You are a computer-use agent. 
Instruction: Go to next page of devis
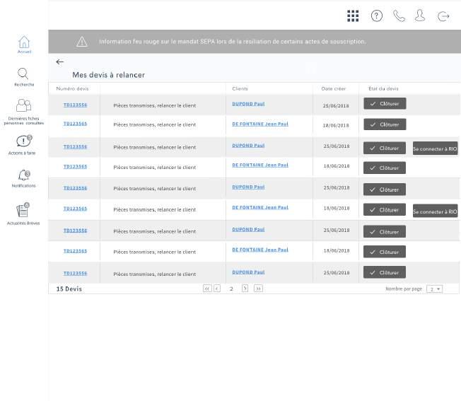(x=245, y=289)
